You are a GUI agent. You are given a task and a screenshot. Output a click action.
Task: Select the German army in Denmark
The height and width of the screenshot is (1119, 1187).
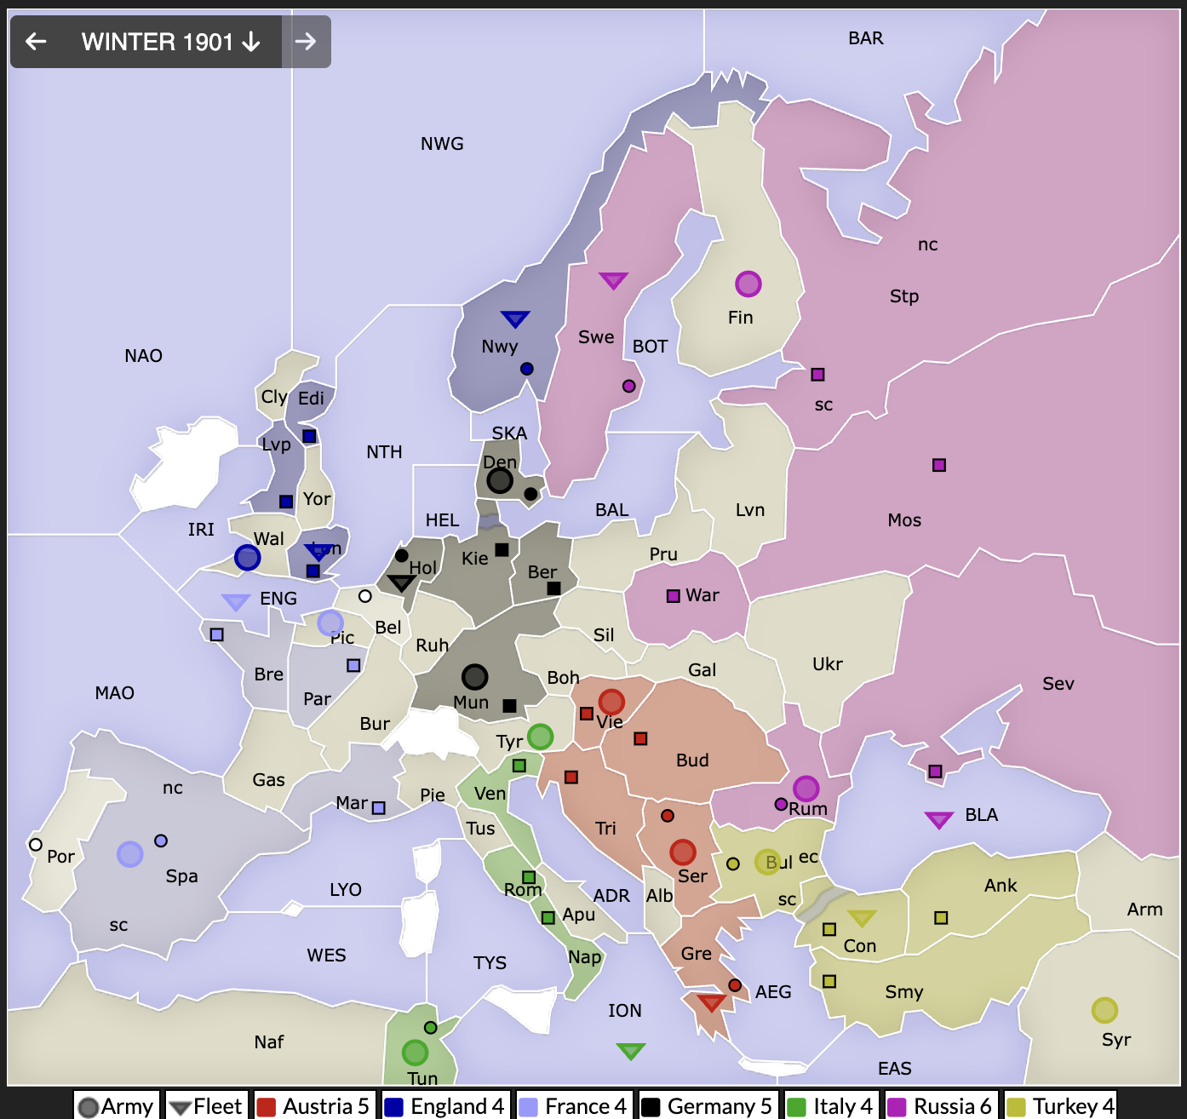coord(500,480)
